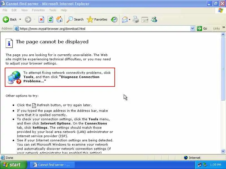The width and height of the screenshot is (226, 169).
Task: Click the Done status bar text
Action: (10, 158)
